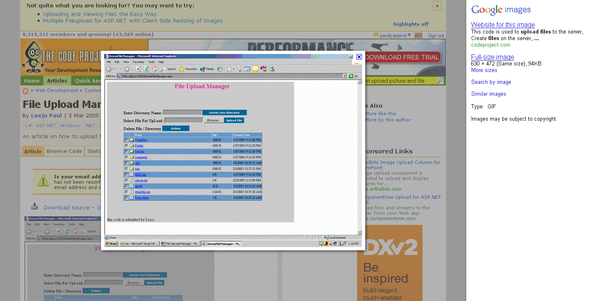Open the Website for this image link

pyautogui.click(x=503, y=25)
